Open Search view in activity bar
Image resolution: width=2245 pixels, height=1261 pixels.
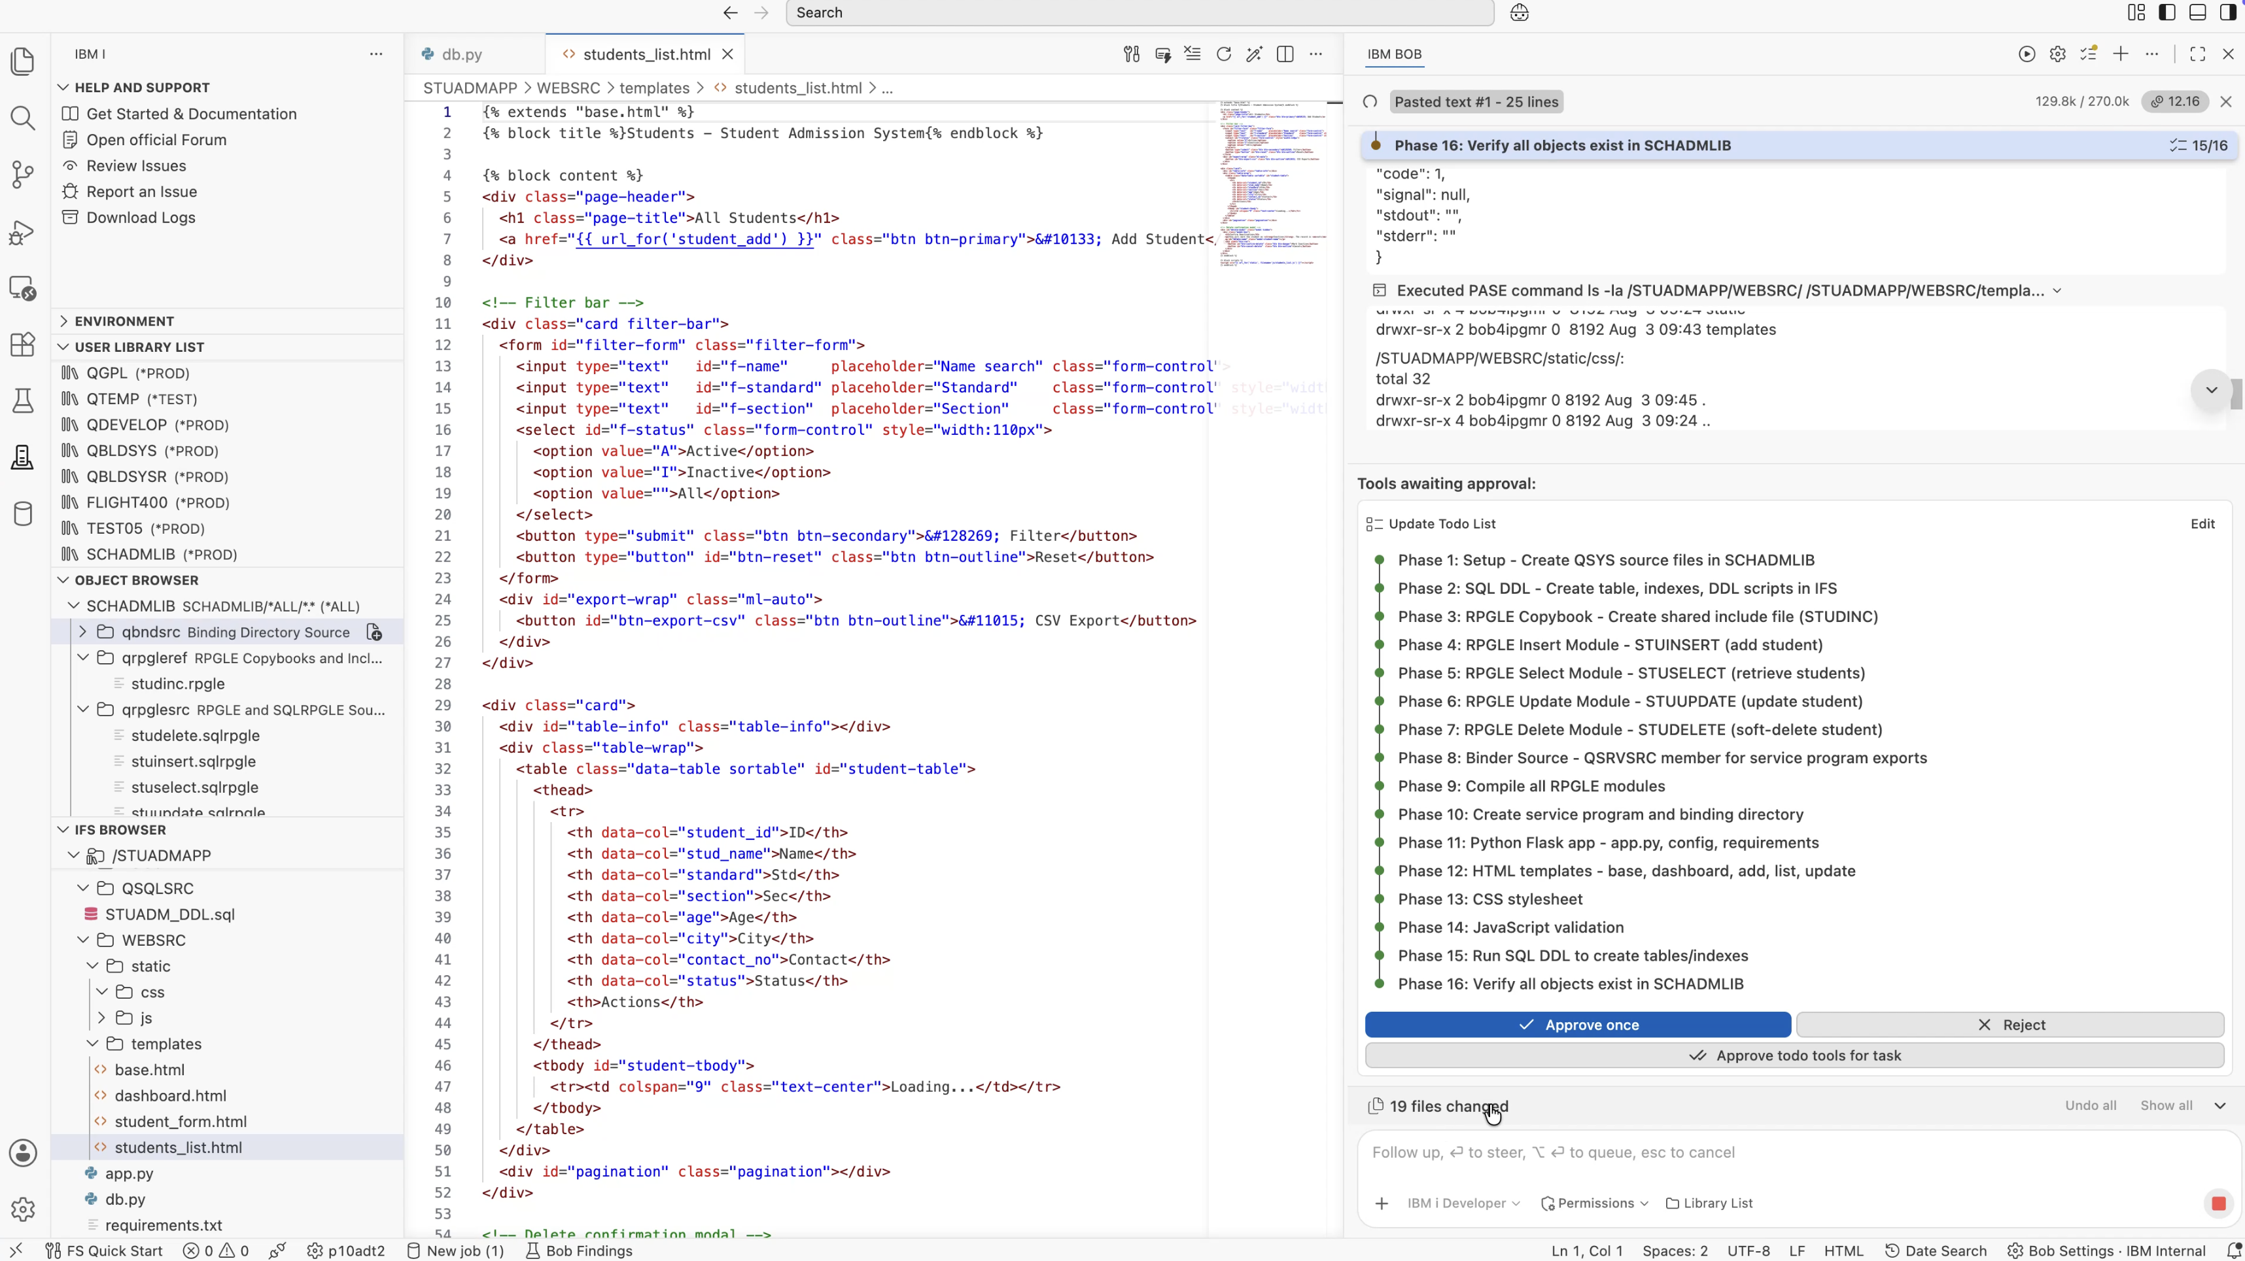[x=23, y=118]
